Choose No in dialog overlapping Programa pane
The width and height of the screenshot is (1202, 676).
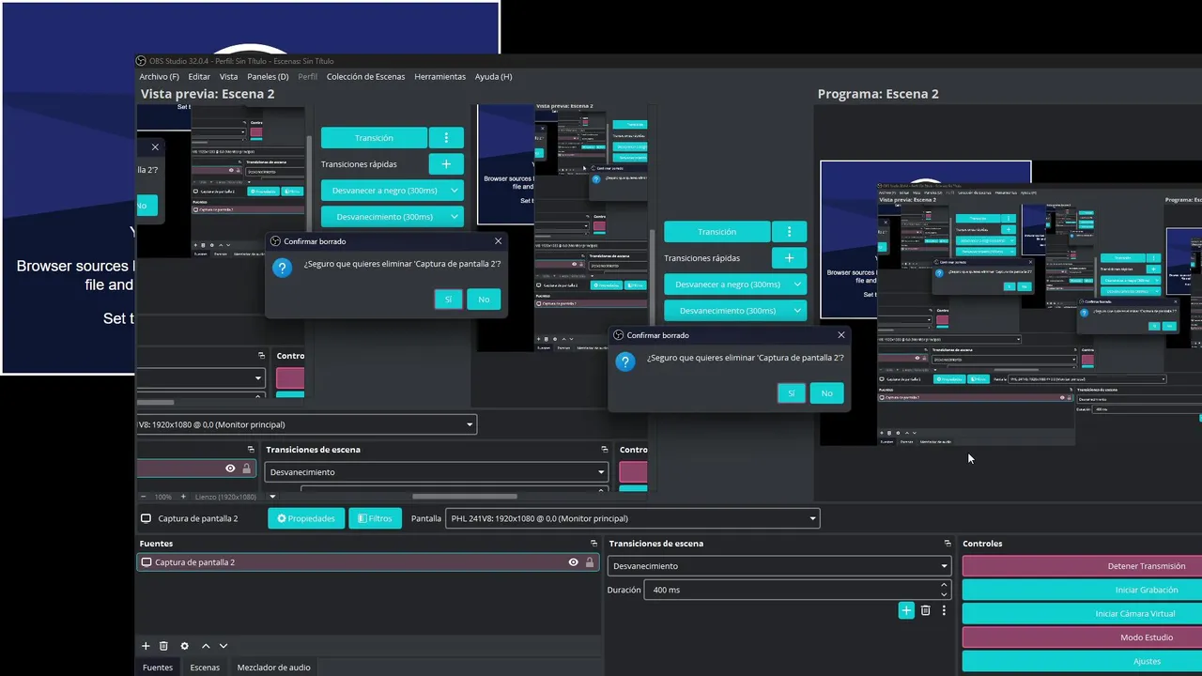pyautogui.click(x=826, y=393)
